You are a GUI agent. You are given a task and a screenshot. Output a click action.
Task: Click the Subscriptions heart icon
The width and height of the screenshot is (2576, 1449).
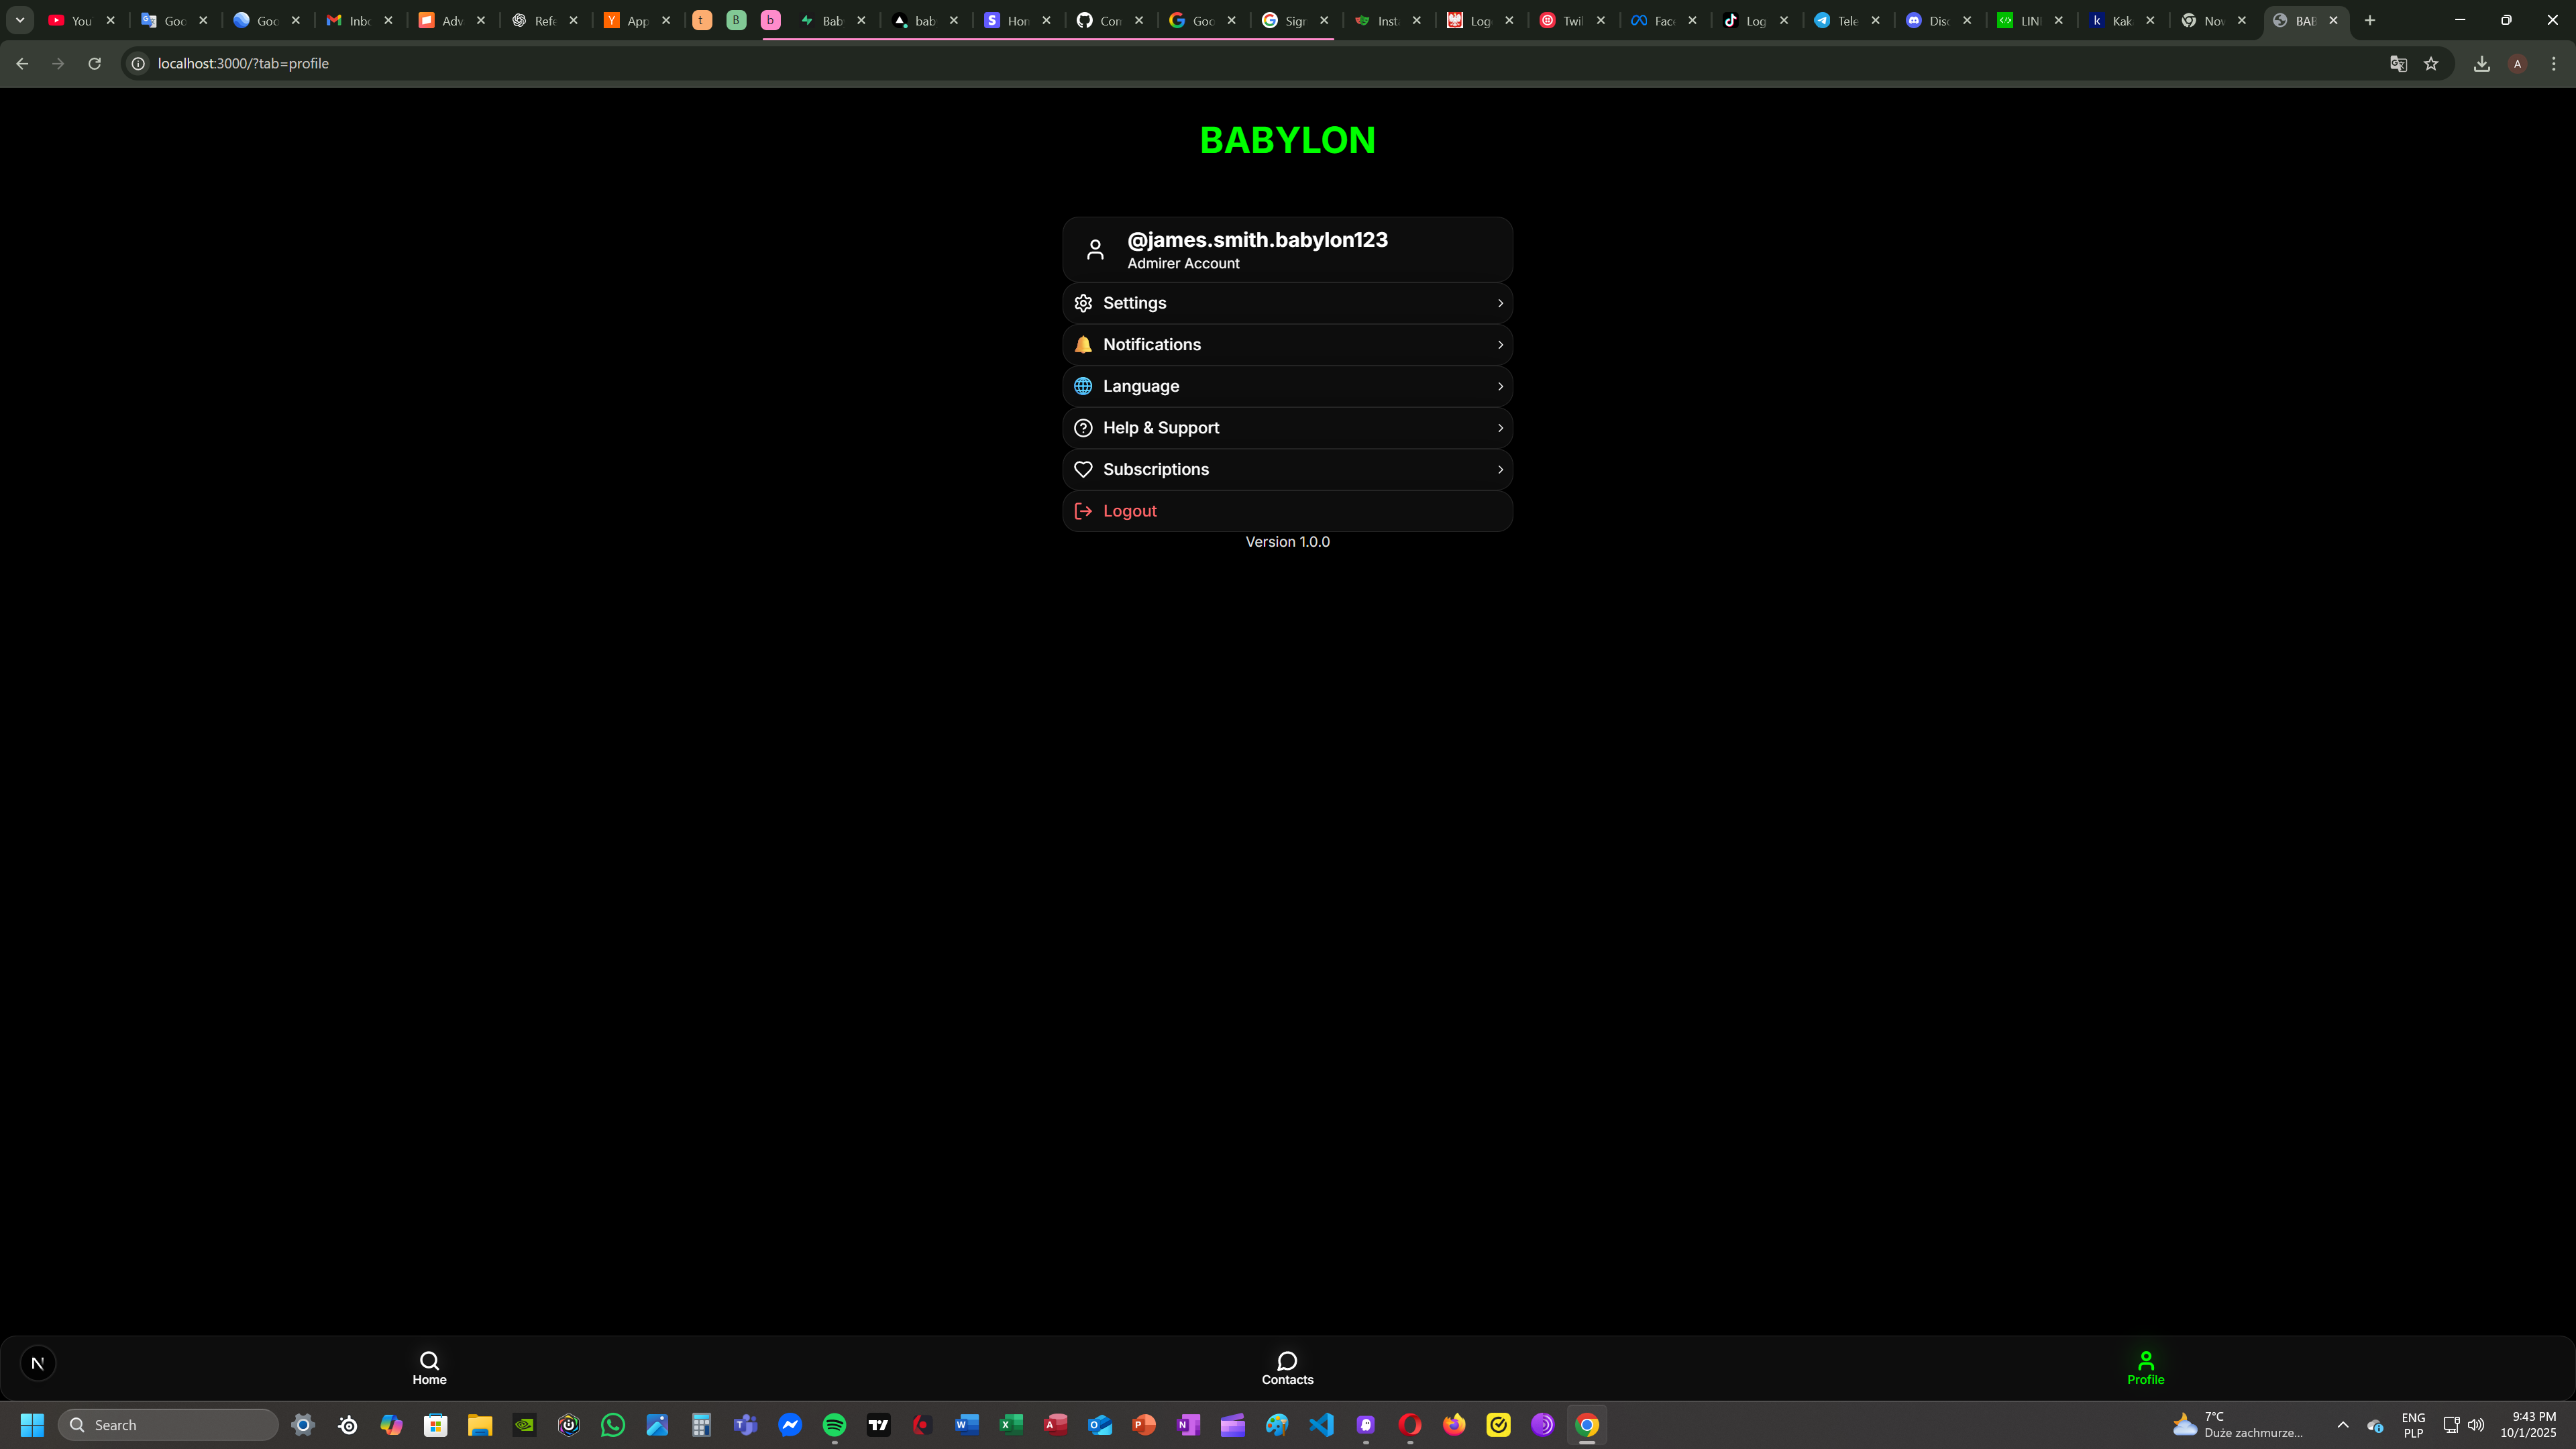click(x=1083, y=469)
